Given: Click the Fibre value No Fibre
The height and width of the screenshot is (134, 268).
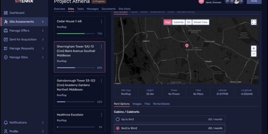Looking at the screenshot, I should [198, 94].
